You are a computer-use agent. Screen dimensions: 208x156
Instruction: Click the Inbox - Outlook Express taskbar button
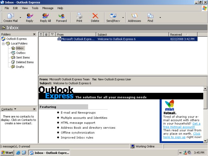pyautogui.click(x=49, y=153)
